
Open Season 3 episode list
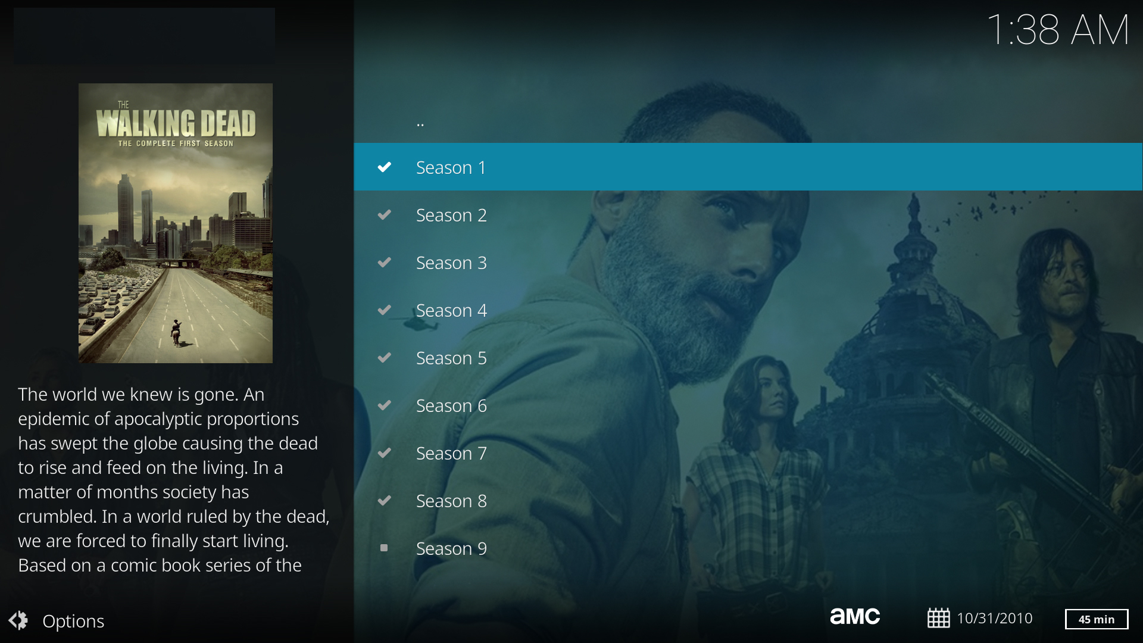tap(748, 262)
